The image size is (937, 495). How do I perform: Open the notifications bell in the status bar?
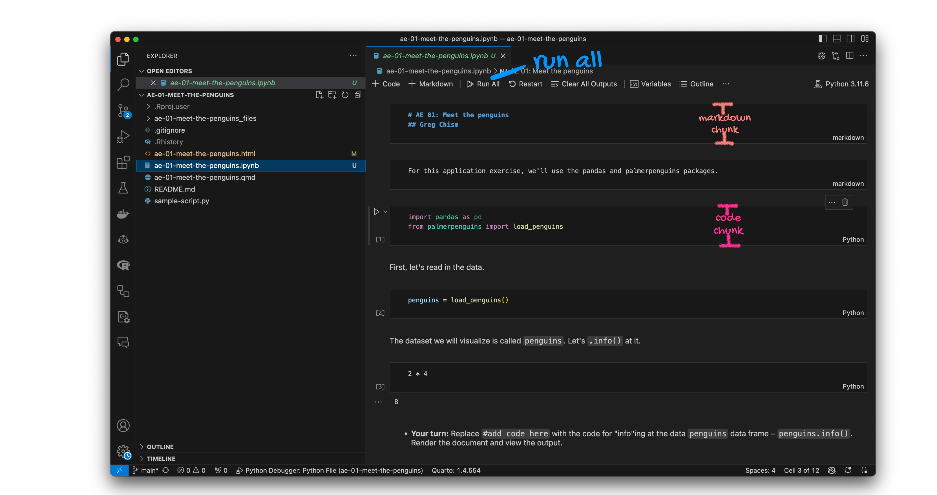tap(848, 470)
